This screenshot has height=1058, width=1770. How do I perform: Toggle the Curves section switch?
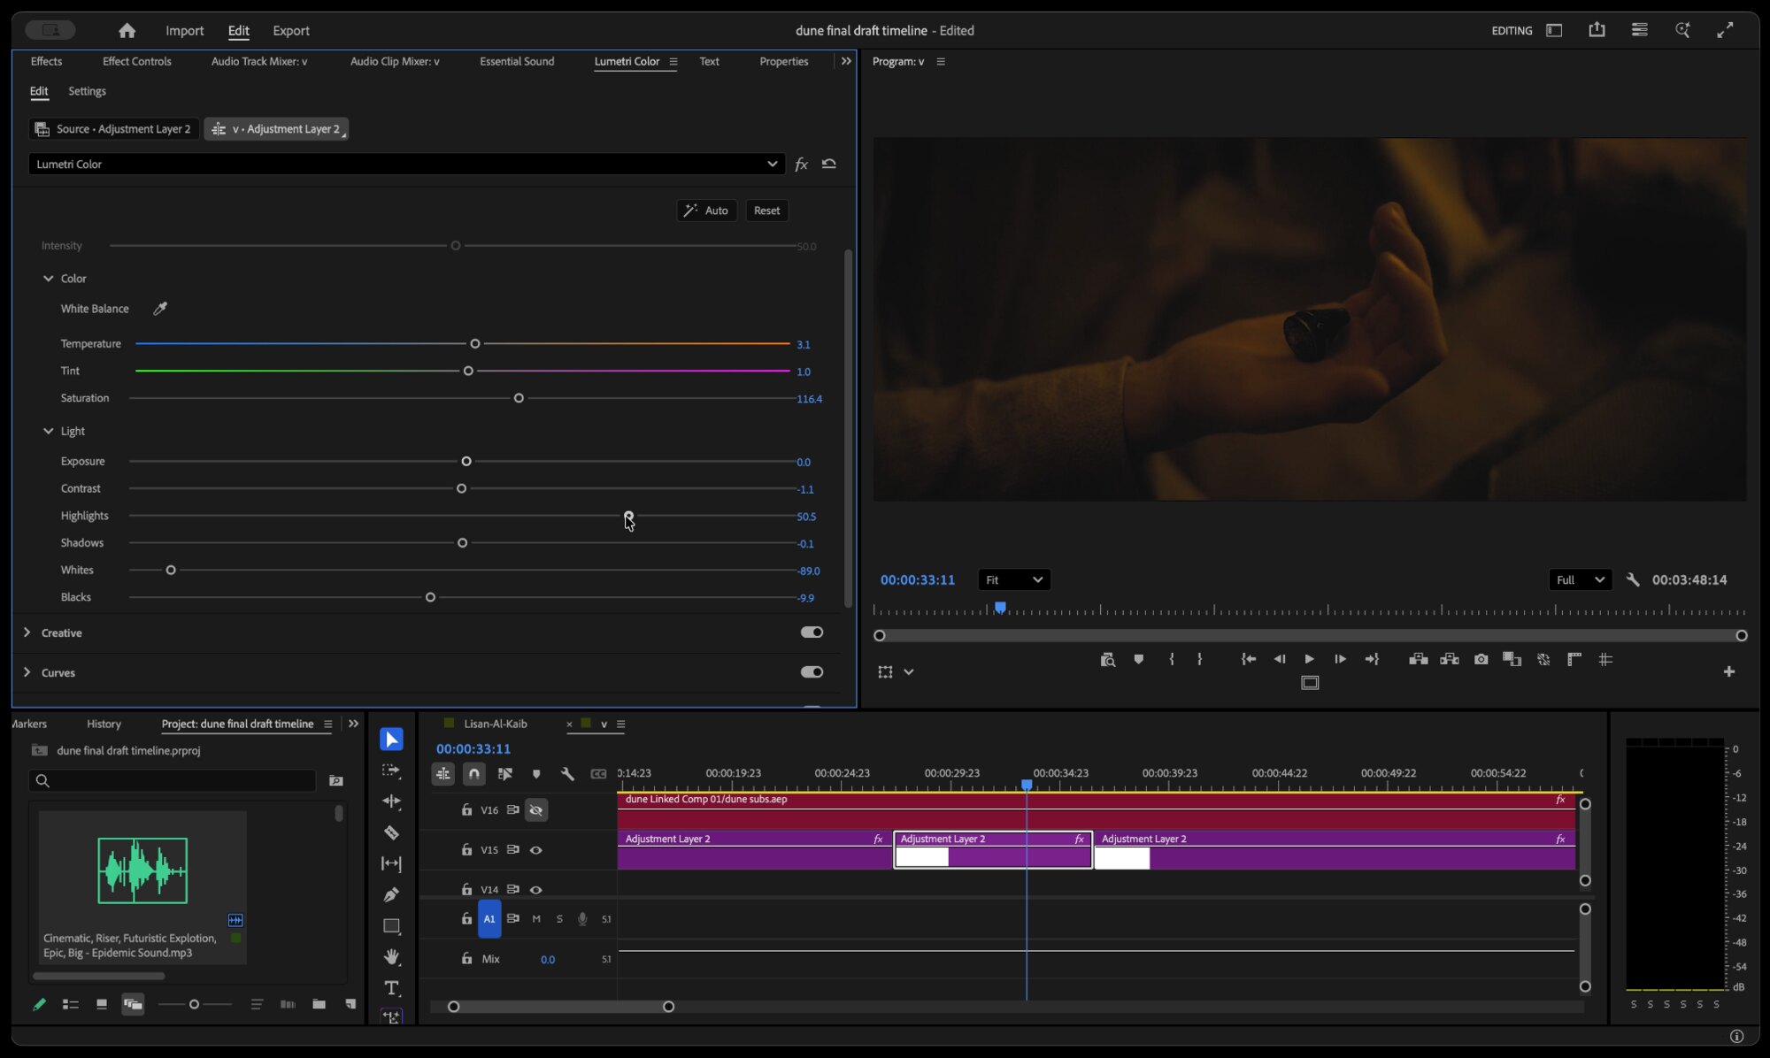(812, 672)
